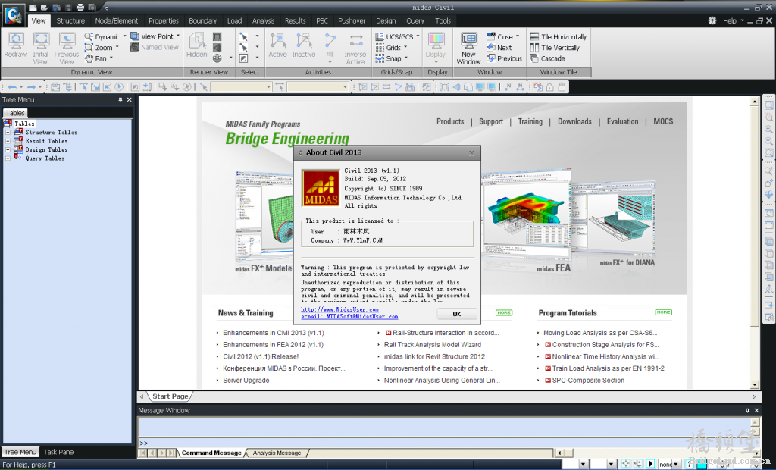Click the Initial View icon

[41, 41]
